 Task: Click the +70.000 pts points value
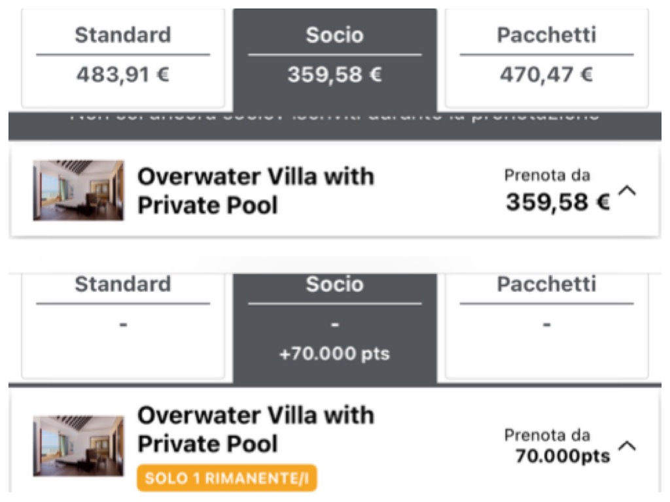point(334,354)
